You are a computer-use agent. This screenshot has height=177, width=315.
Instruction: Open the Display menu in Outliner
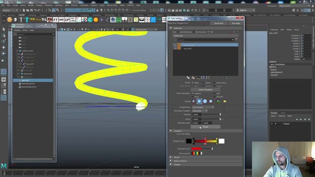tap(17, 30)
